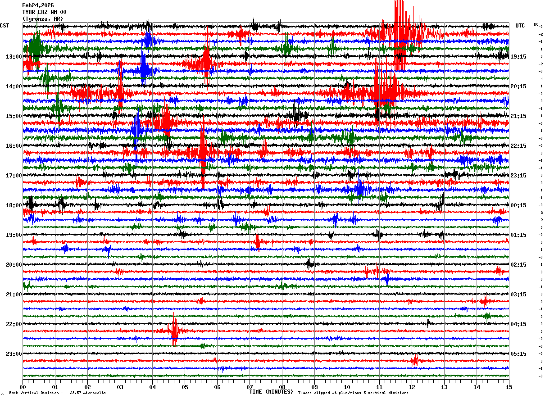Click the CST timezone label
Viewport: 545px width, 399px height.
(5, 26)
